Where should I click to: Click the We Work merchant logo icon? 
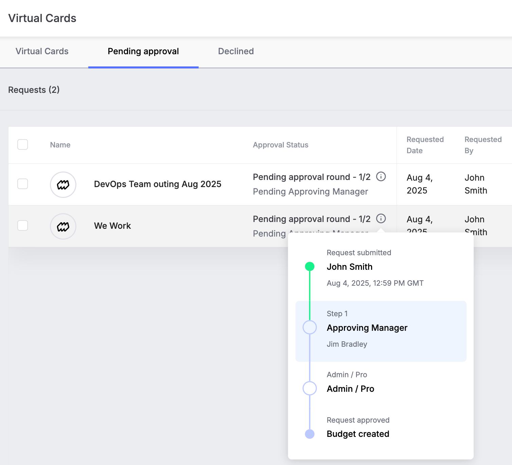click(x=63, y=226)
